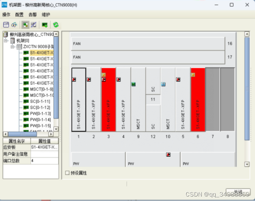This screenshot has height=201, width=255.
Task: Click the empty gray slot 8
Action: (228, 100)
